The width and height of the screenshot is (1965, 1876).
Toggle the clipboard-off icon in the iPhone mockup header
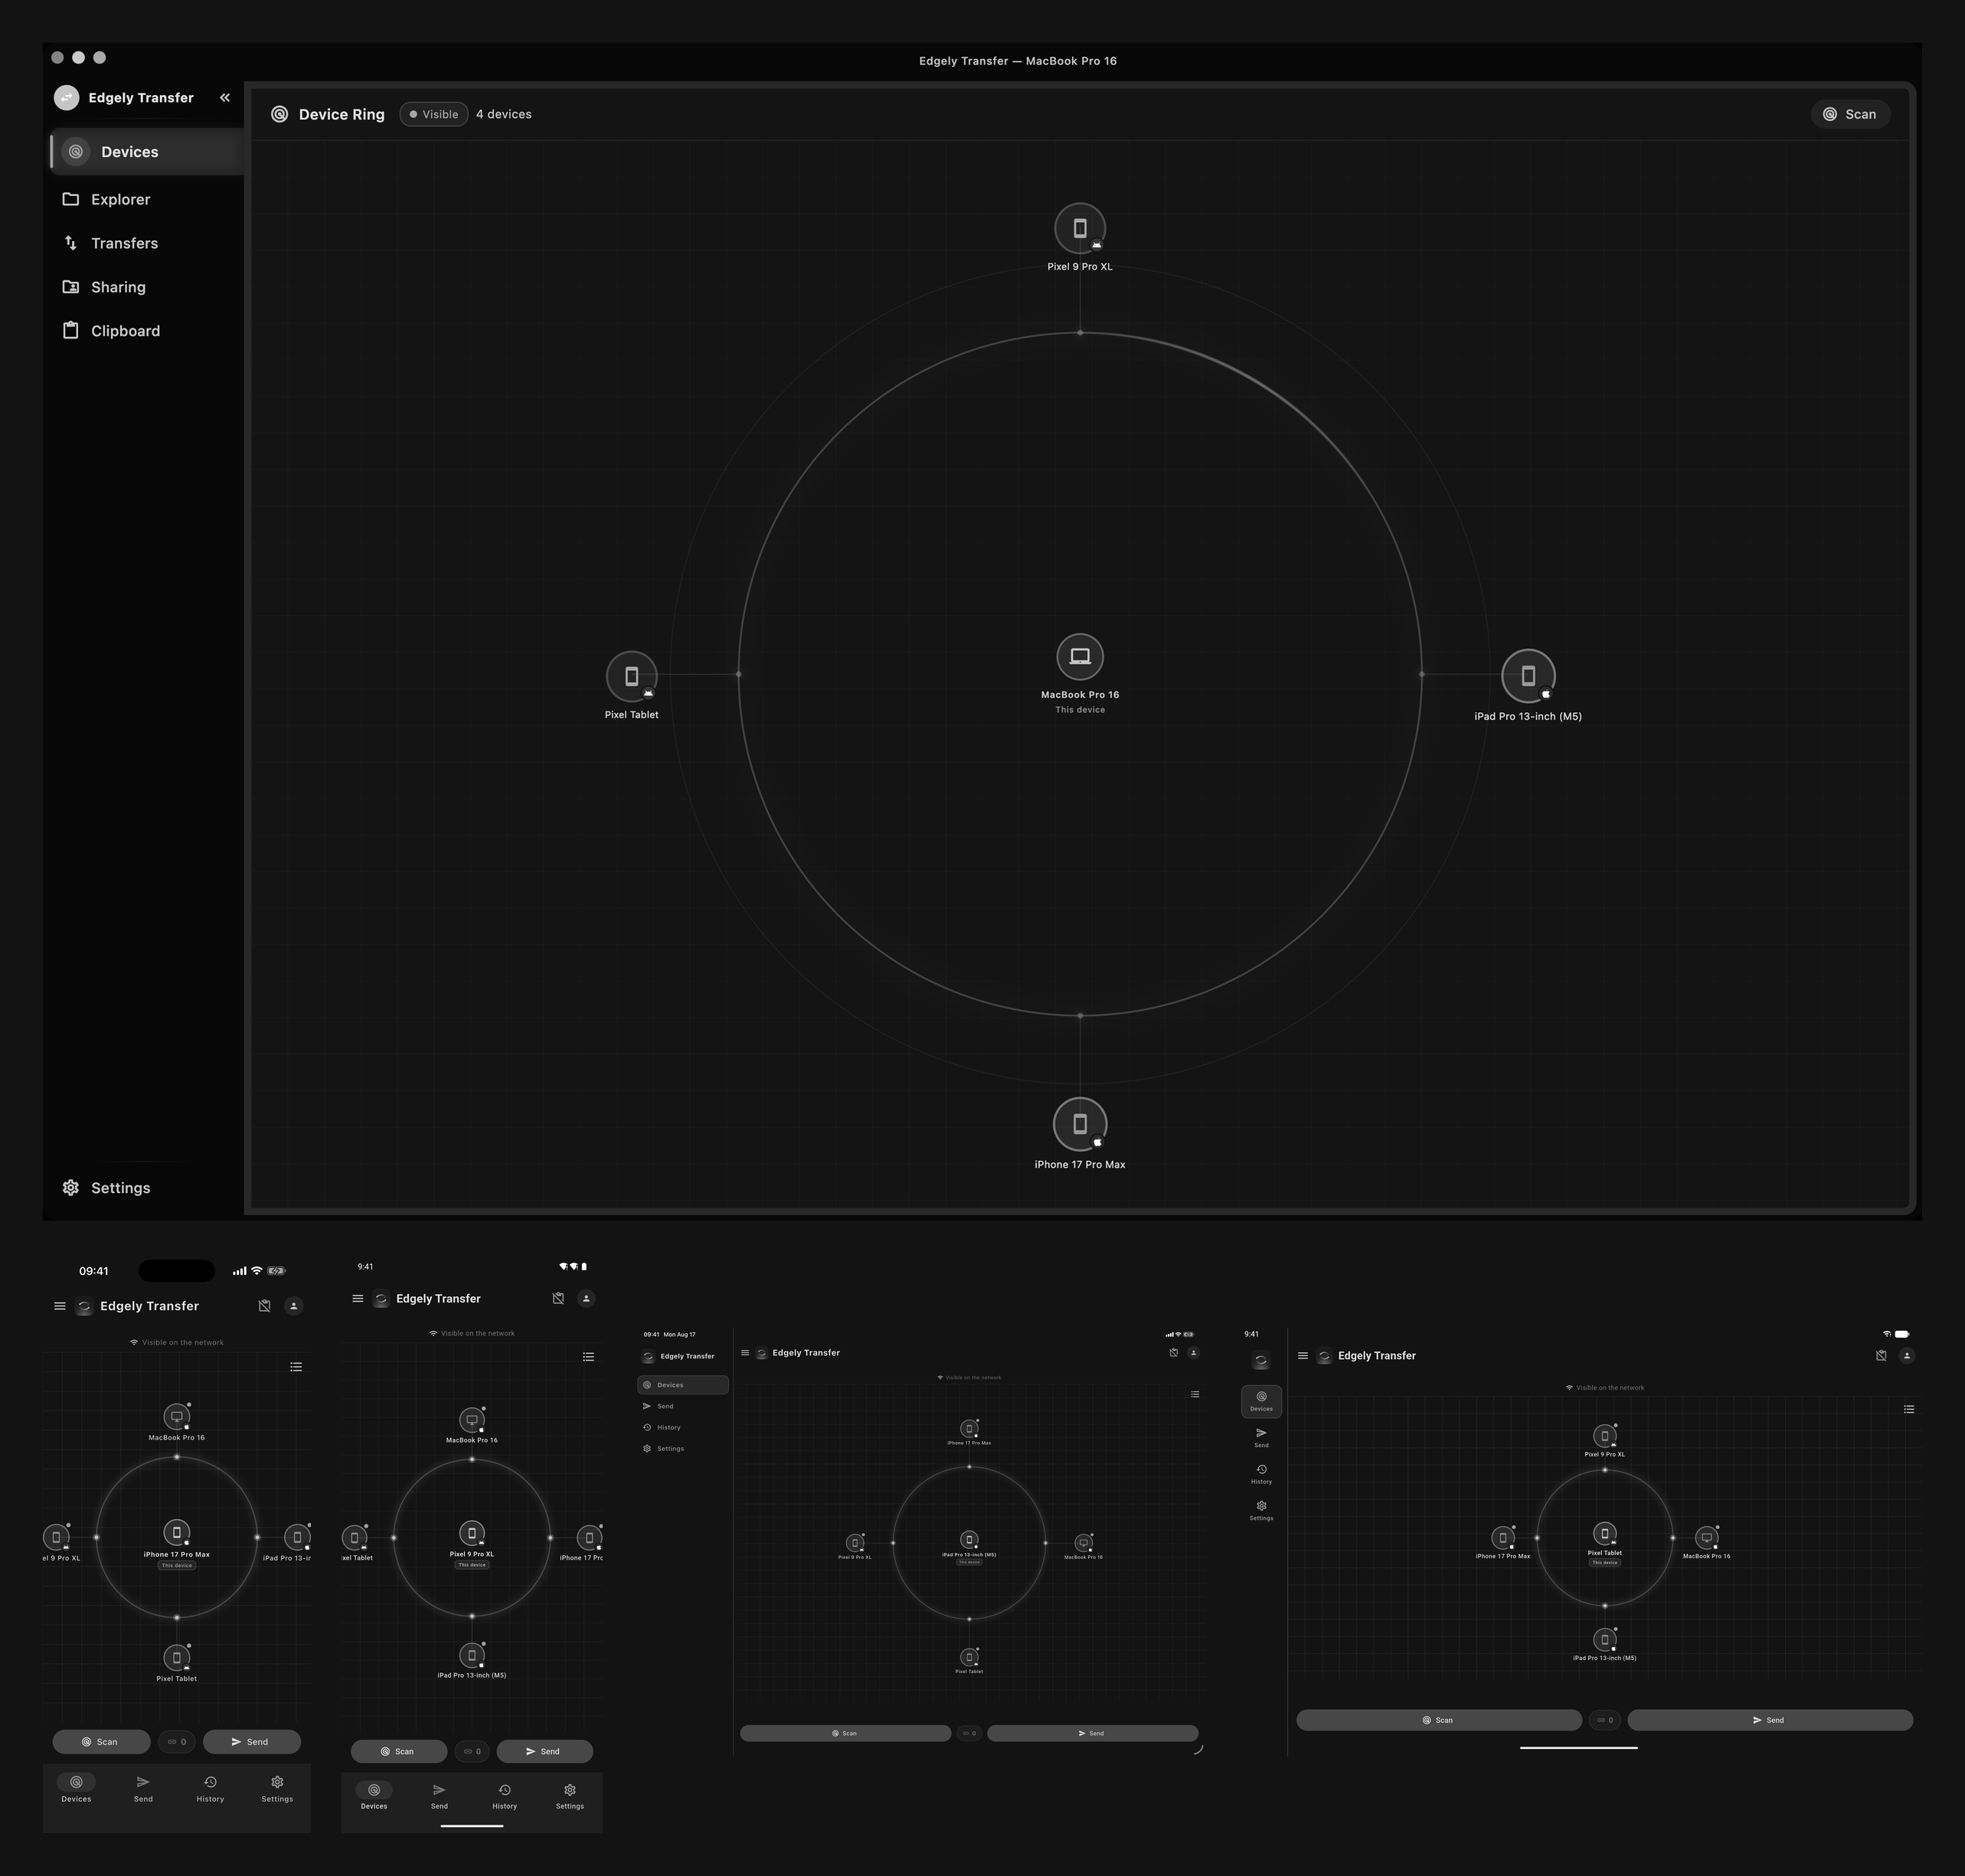click(x=264, y=1306)
